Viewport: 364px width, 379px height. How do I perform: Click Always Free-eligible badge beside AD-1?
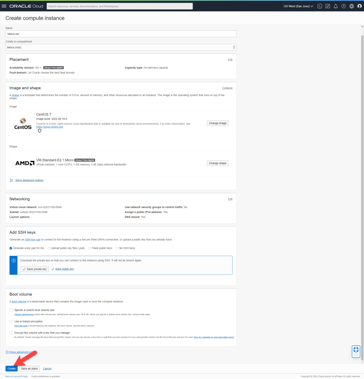(x=54, y=68)
